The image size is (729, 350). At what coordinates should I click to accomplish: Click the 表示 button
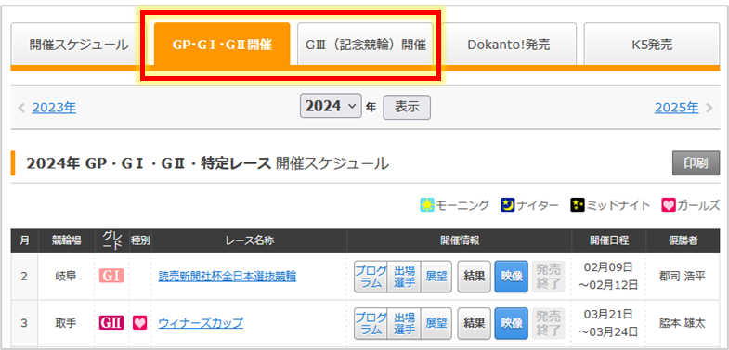pyautogui.click(x=407, y=108)
